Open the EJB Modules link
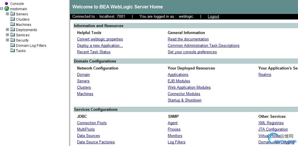The height and width of the screenshot is (146, 298). [179, 81]
